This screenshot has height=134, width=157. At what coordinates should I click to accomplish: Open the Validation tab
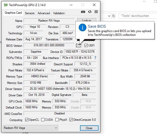59,13
